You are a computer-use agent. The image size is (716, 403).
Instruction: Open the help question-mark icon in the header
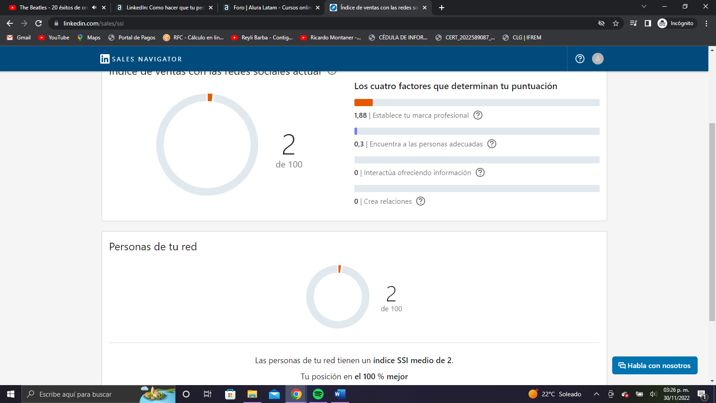(x=580, y=59)
